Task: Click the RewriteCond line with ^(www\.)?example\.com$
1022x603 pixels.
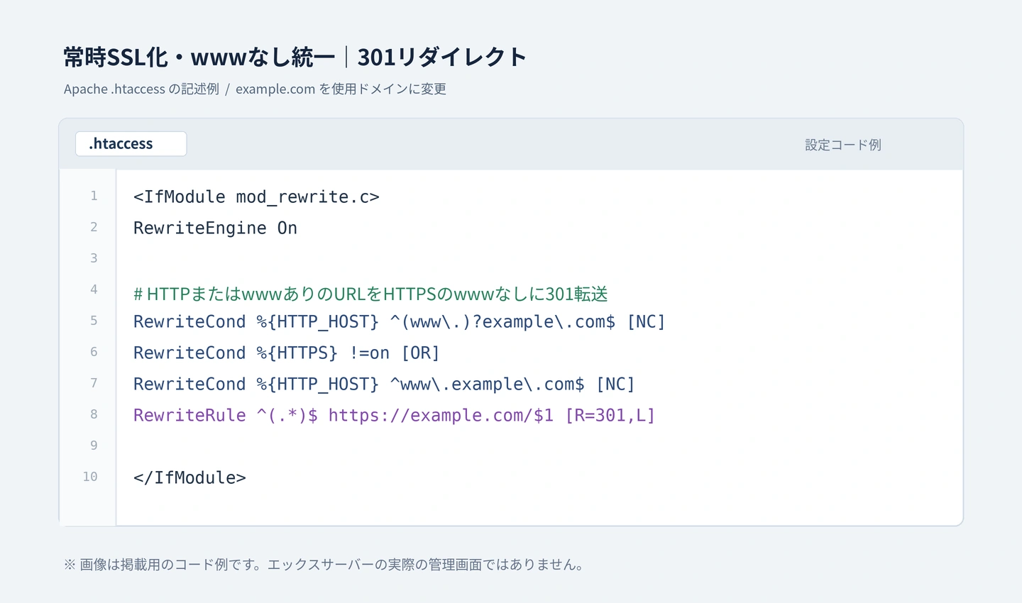Action: (399, 321)
